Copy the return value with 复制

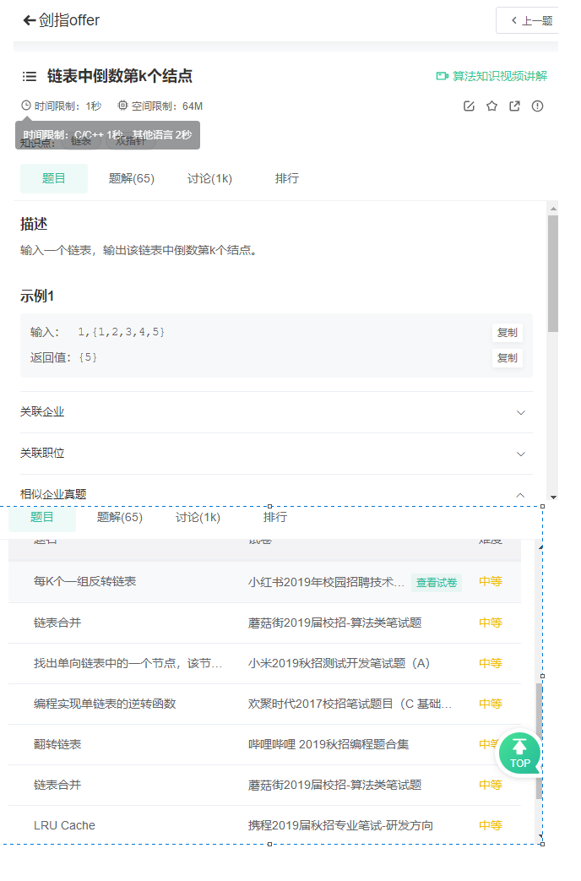(x=508, y=358)
